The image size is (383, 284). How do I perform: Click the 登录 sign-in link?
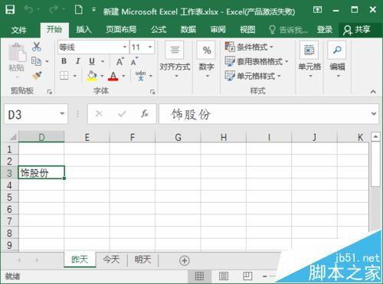[325, 30]
